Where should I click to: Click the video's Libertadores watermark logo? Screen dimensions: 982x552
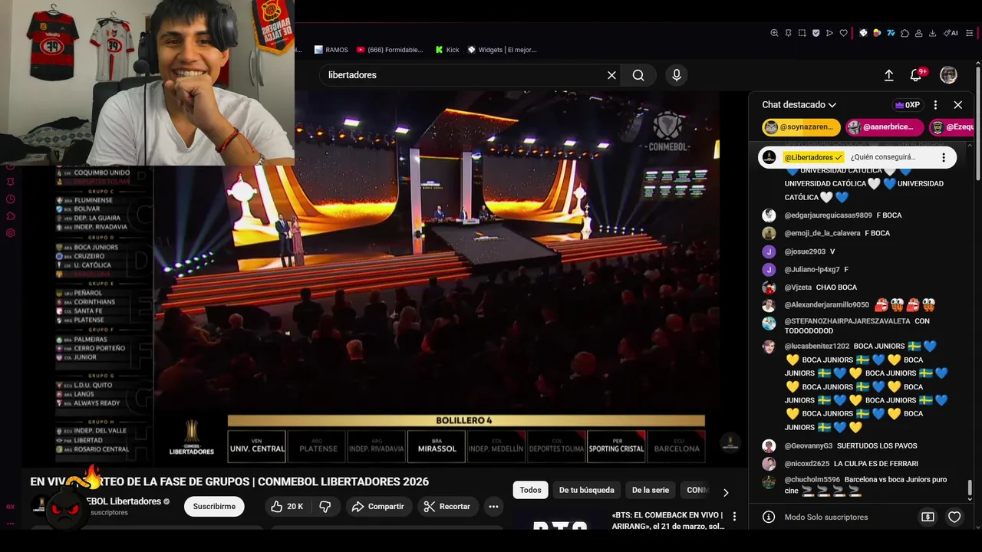pyautogui.click(x=730, y=442)
